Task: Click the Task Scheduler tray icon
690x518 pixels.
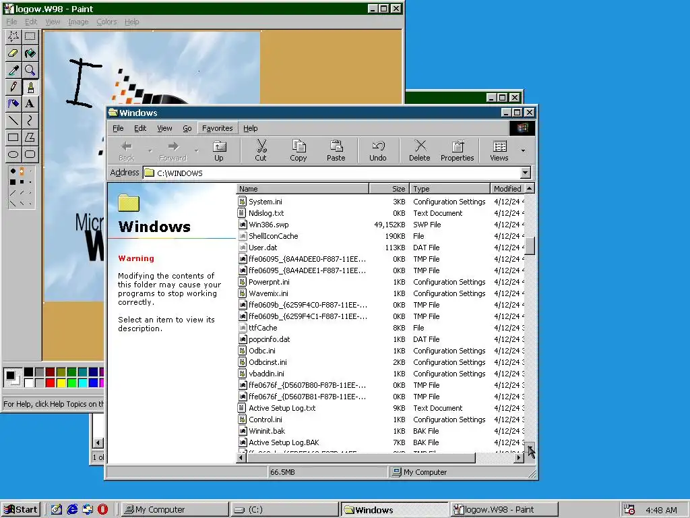Action: coord(630,510)
